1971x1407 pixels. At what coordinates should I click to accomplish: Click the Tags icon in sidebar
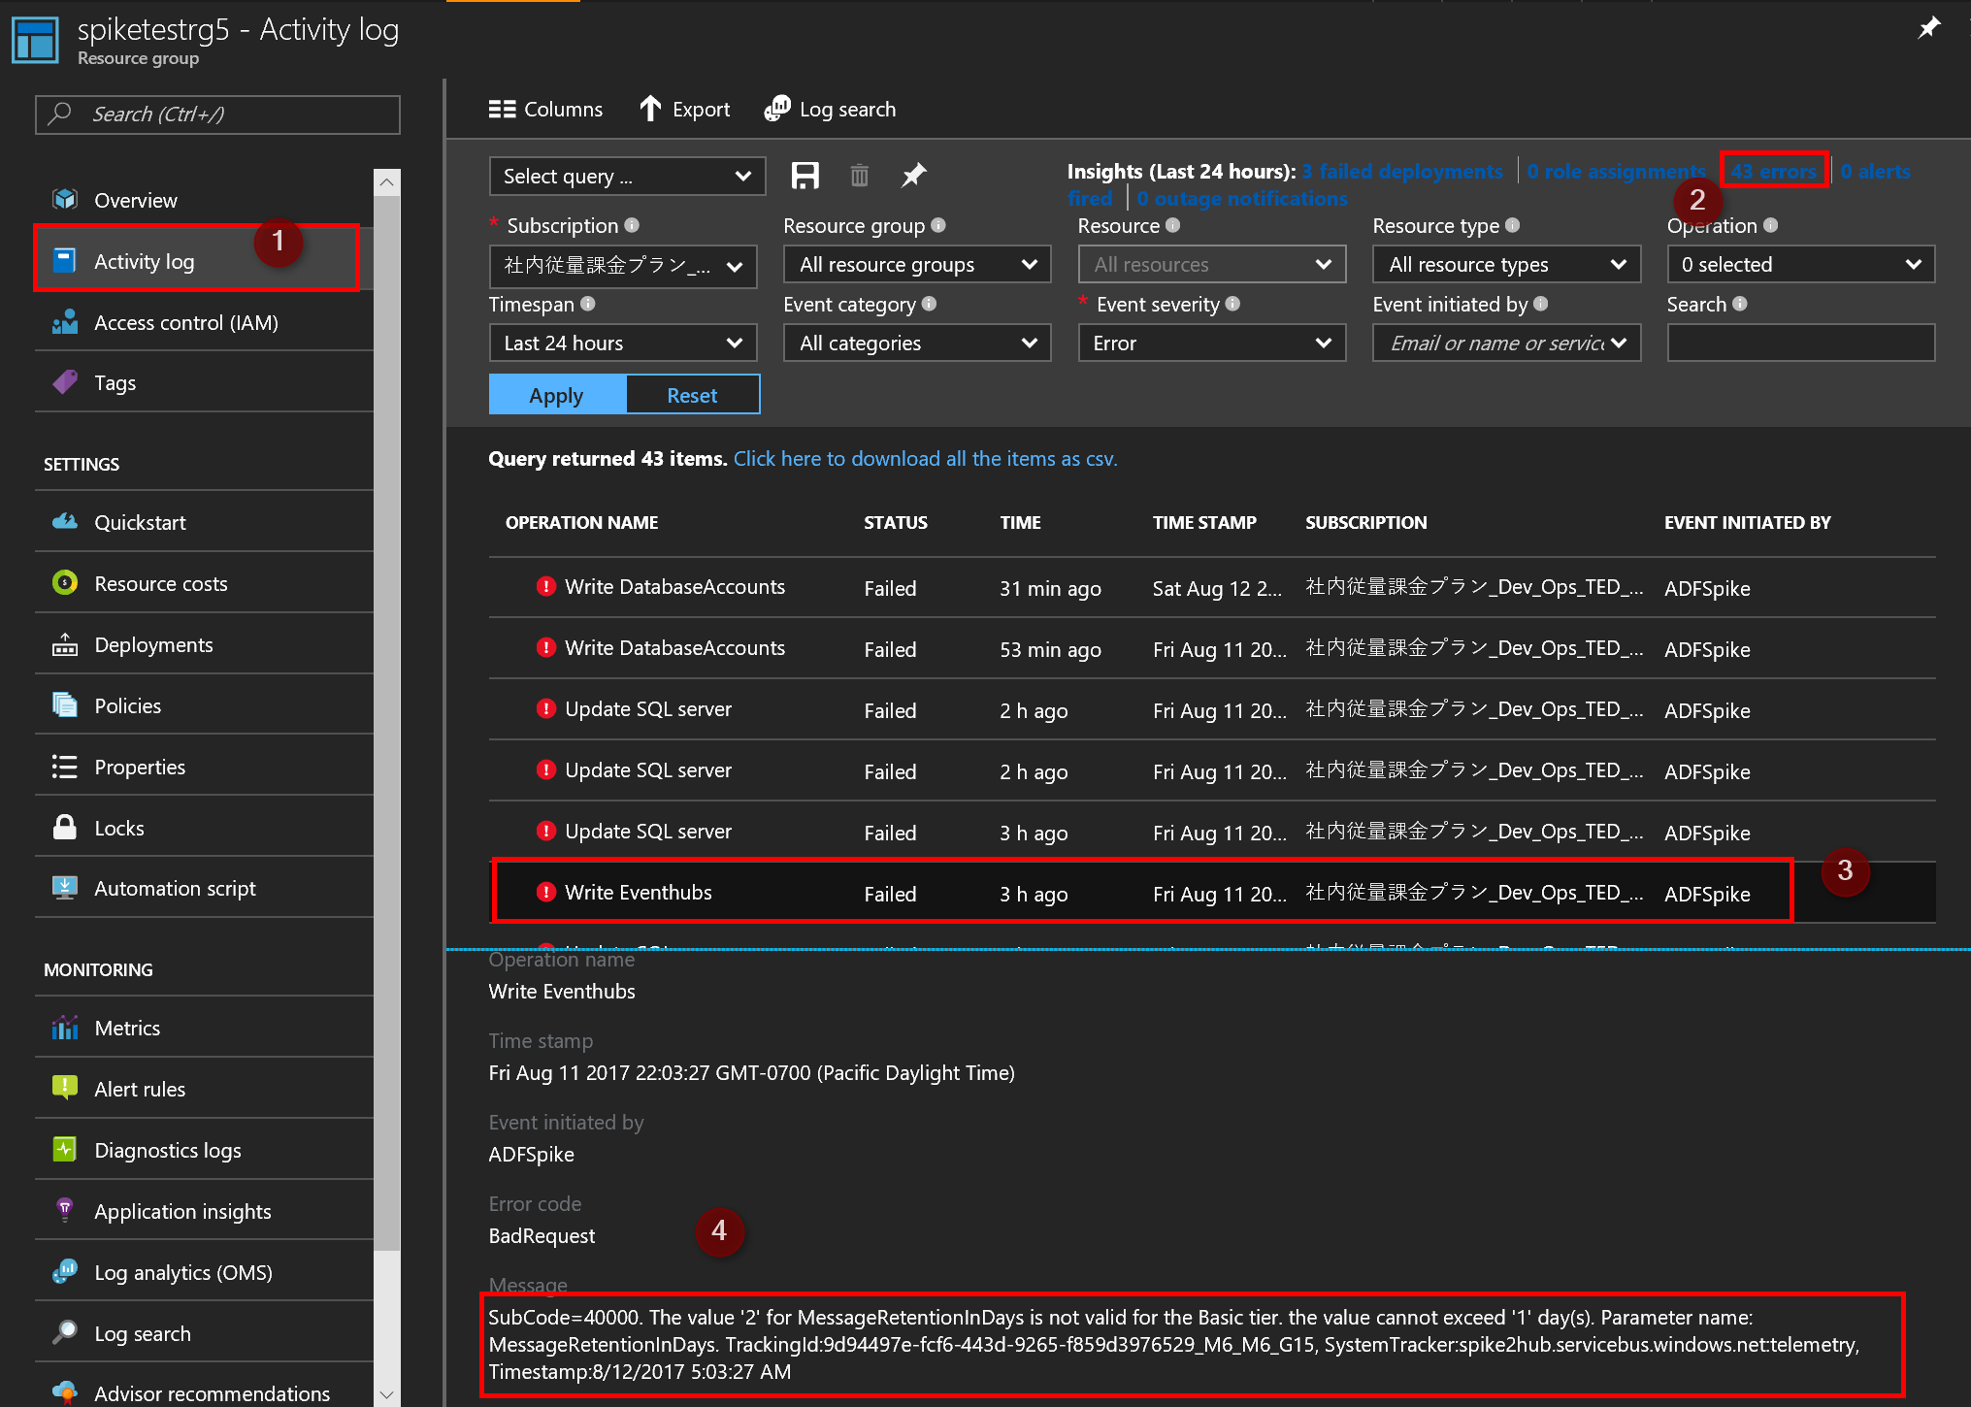click(x=65, y=382)
